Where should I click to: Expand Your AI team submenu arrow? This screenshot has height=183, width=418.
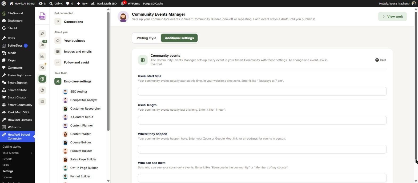[x=31, y=153]
